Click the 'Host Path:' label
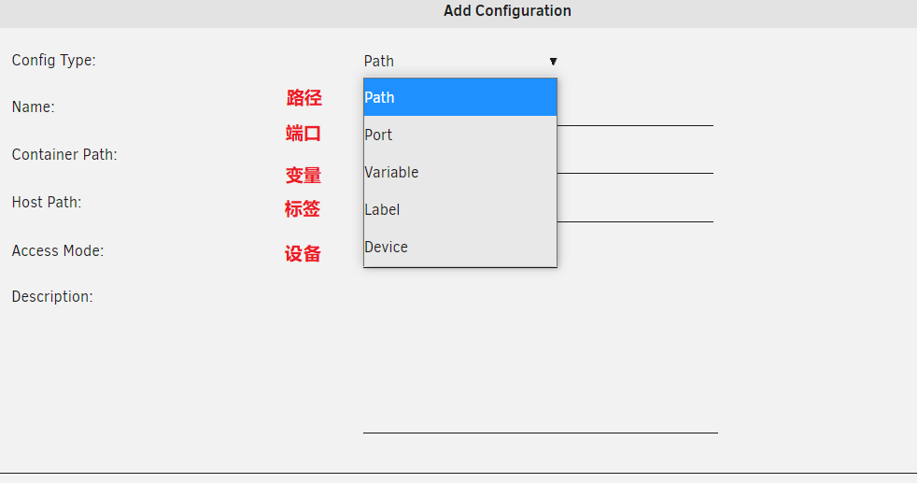This screenshot has width=917, height=483. coord(47,202)
